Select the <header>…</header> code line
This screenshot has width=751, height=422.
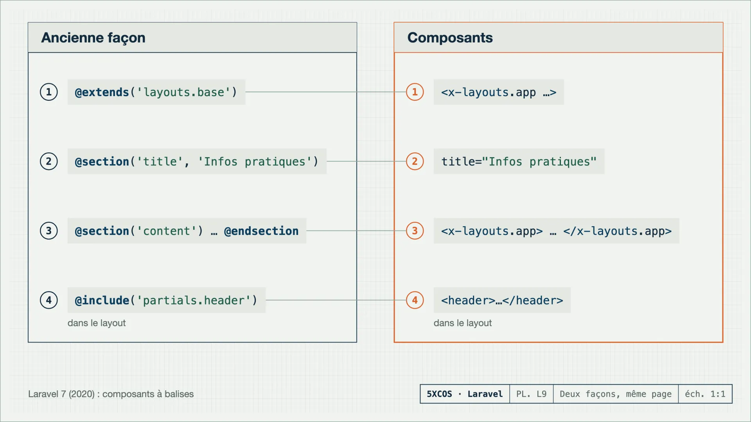click(502, 300)
